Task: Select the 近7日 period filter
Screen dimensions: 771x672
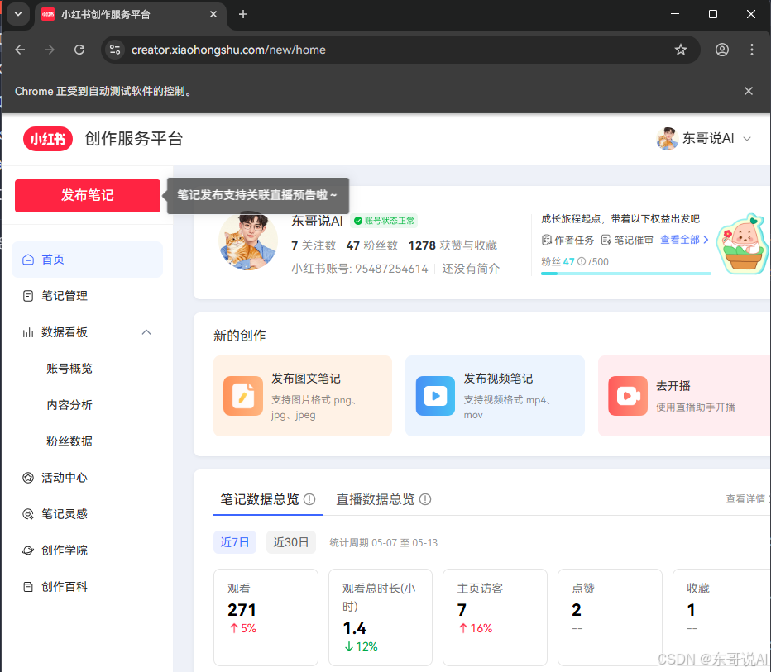Action: [x=235, y=542]
